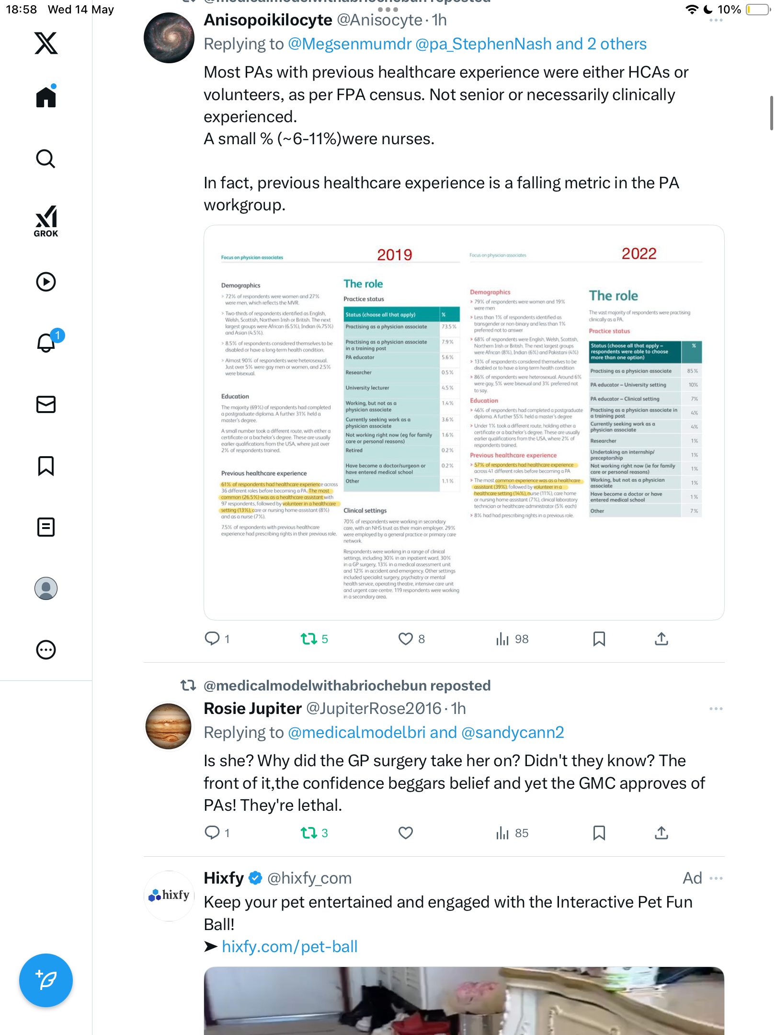Bookmark the Anisopoikilocyte post
The width and height of the screenshot is (776, 1035).
pos(599,639)
